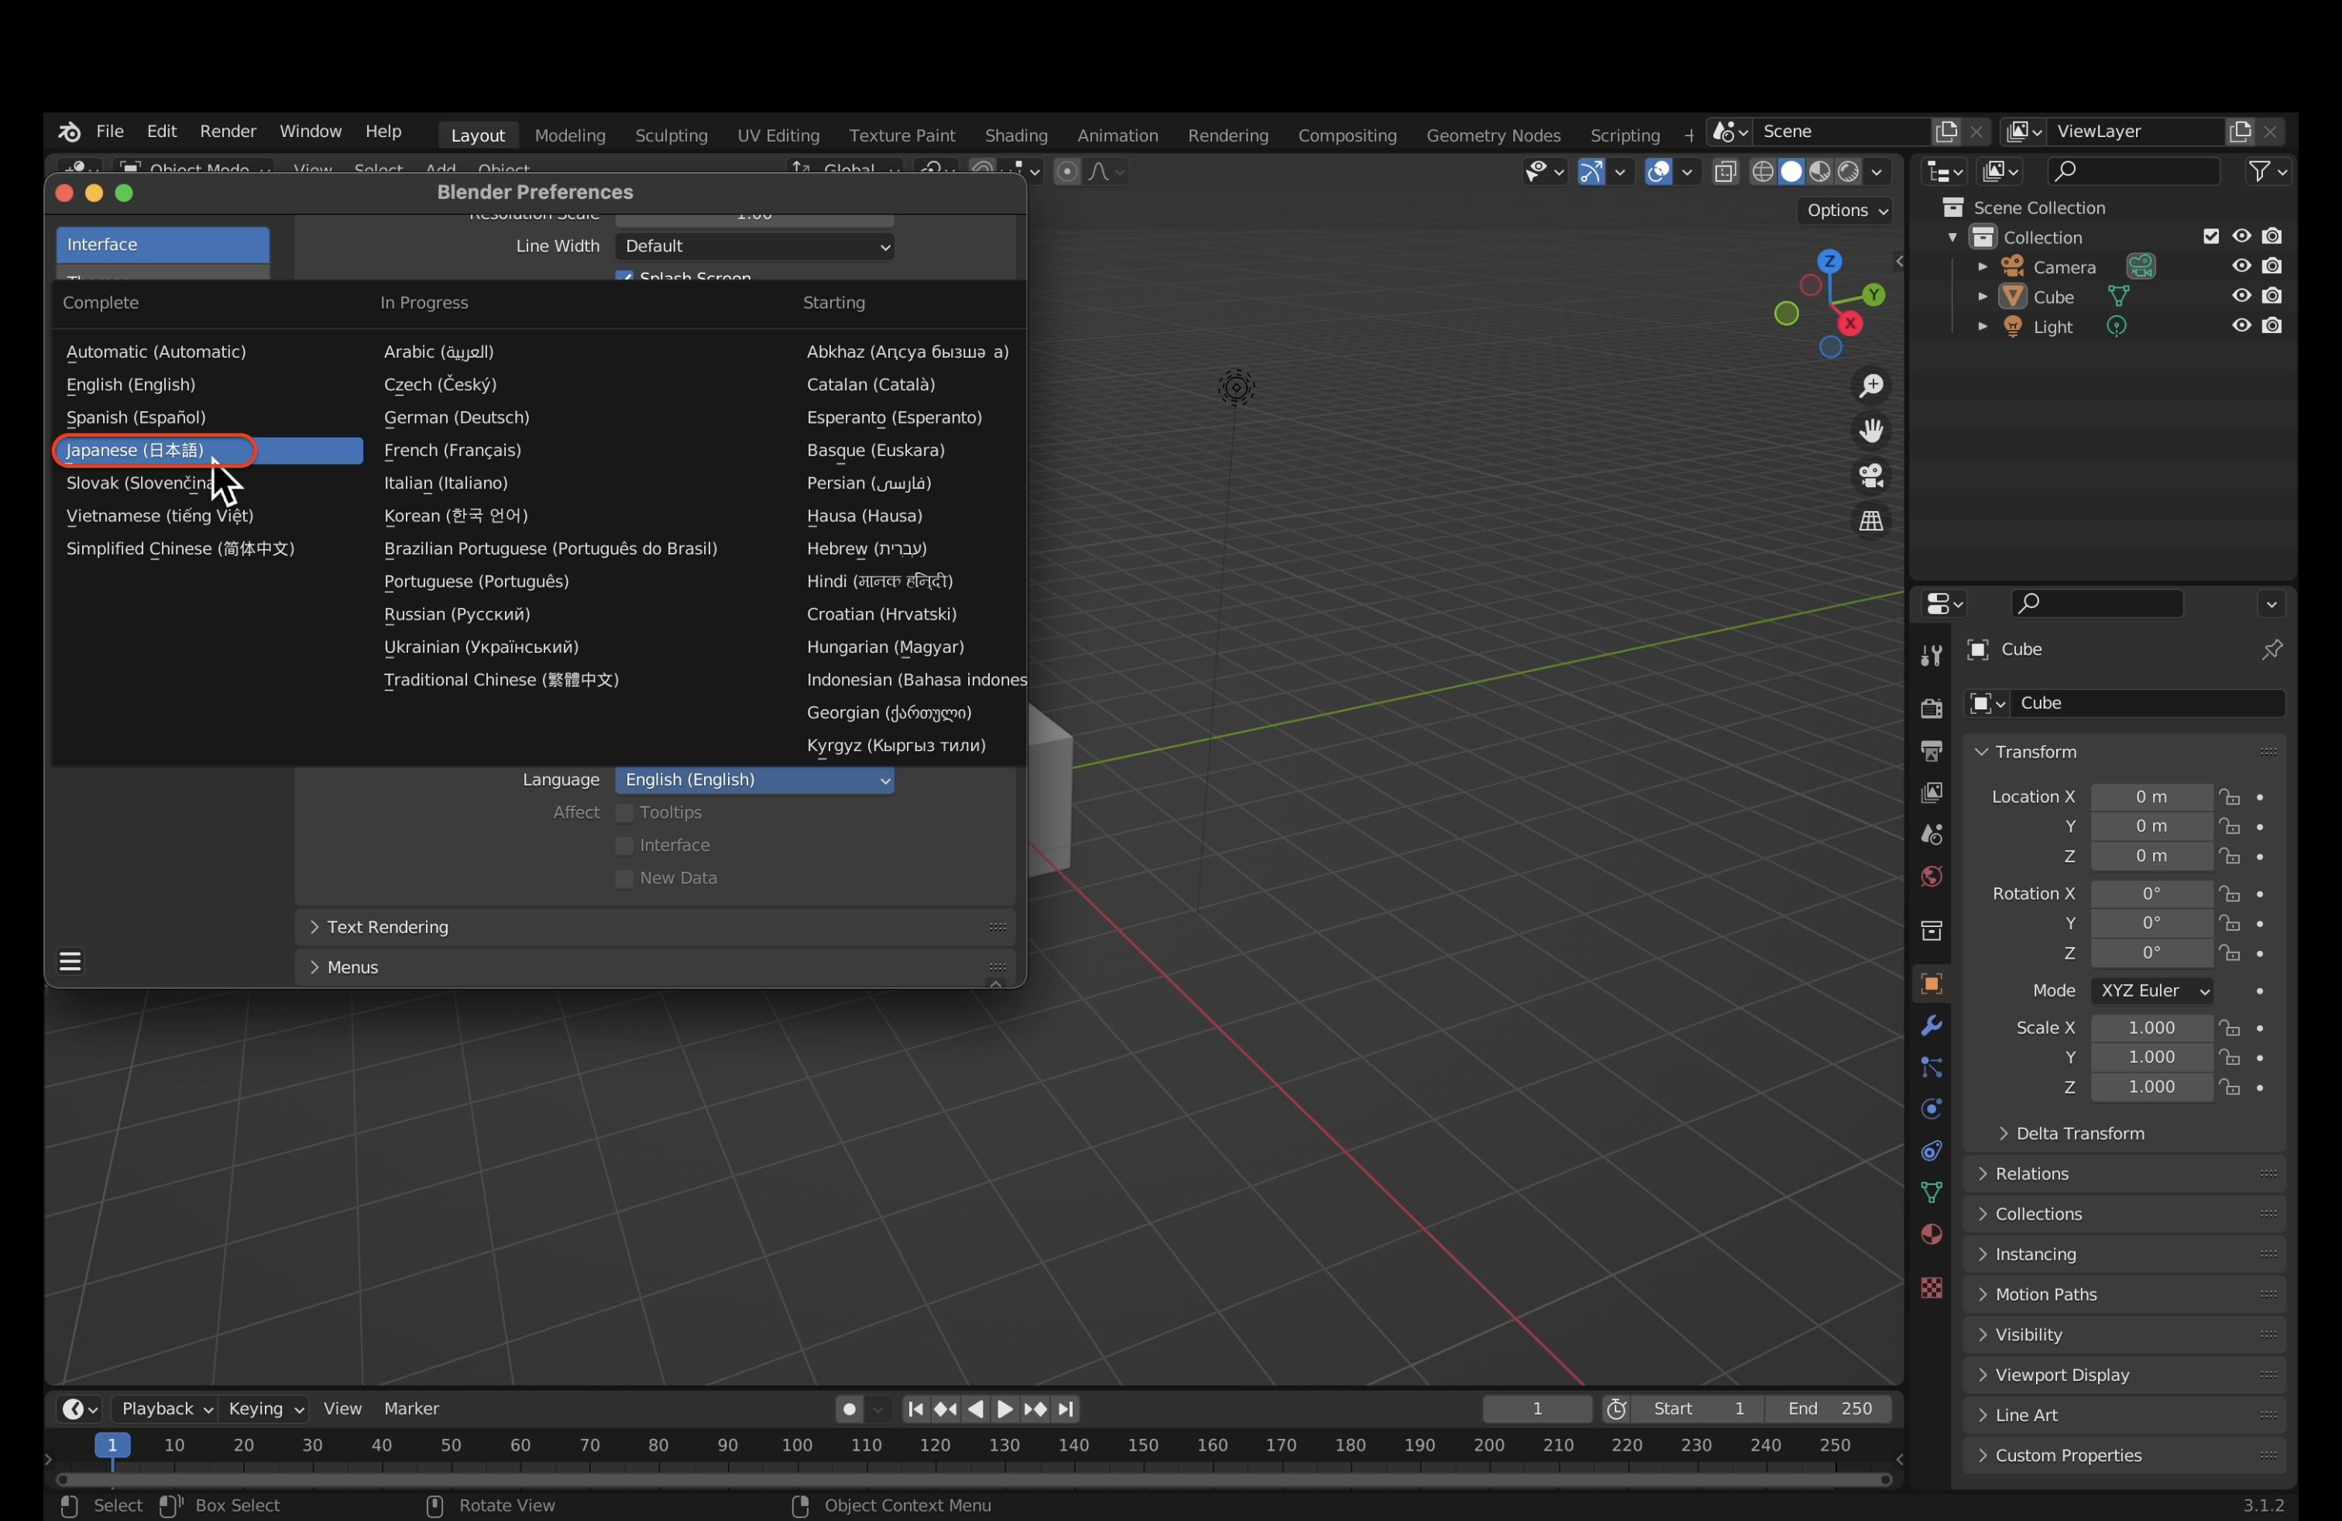The width and height of the screenshot is (2342, 1521).
Task: Click the Scale X value field
Action: coord(2151,1028)
